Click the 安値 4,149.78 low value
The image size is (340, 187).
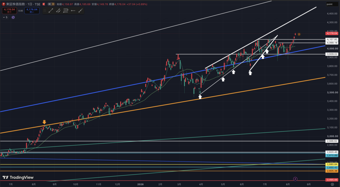(100, 4)
